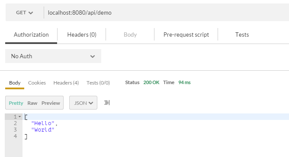
Task: Switch to Raw response view
Action: click(x=32, y=103)
